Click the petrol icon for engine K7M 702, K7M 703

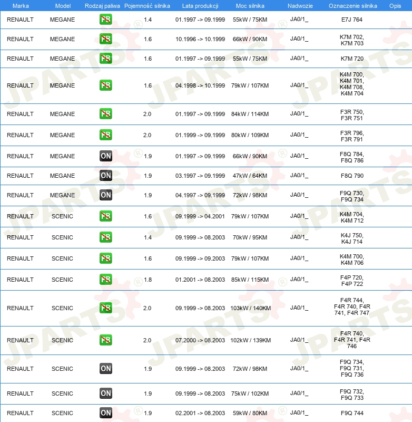tap(105, 39)
